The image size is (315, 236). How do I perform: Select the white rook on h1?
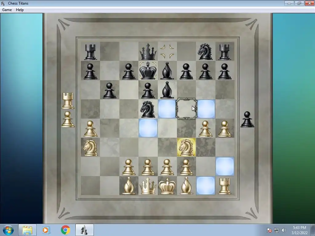224,186
